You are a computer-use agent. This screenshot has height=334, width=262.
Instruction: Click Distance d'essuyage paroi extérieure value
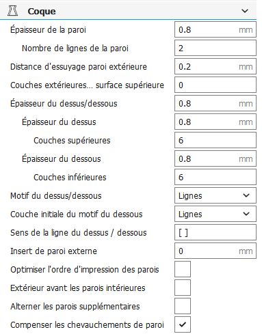[215, 66]
